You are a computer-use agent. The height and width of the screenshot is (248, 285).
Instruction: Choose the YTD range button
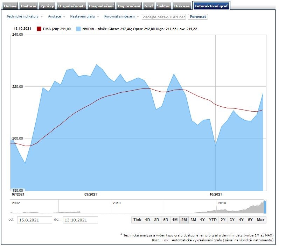[x=213, y=220]
